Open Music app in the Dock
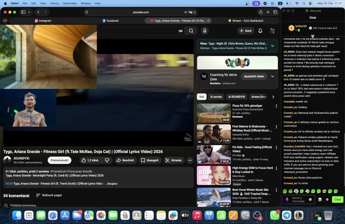Image resolution: width=345 pixels, height=224 pixels. click(x=197, y=215)
